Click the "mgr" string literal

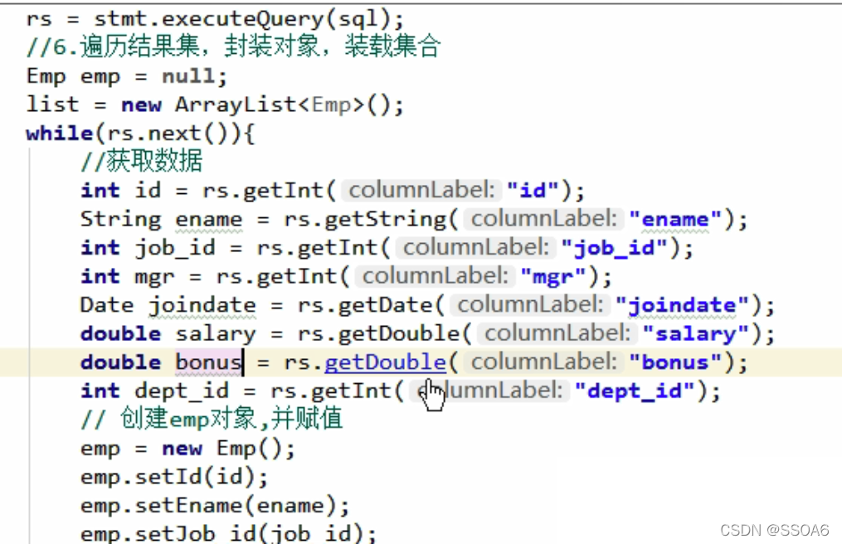point(553,277)
